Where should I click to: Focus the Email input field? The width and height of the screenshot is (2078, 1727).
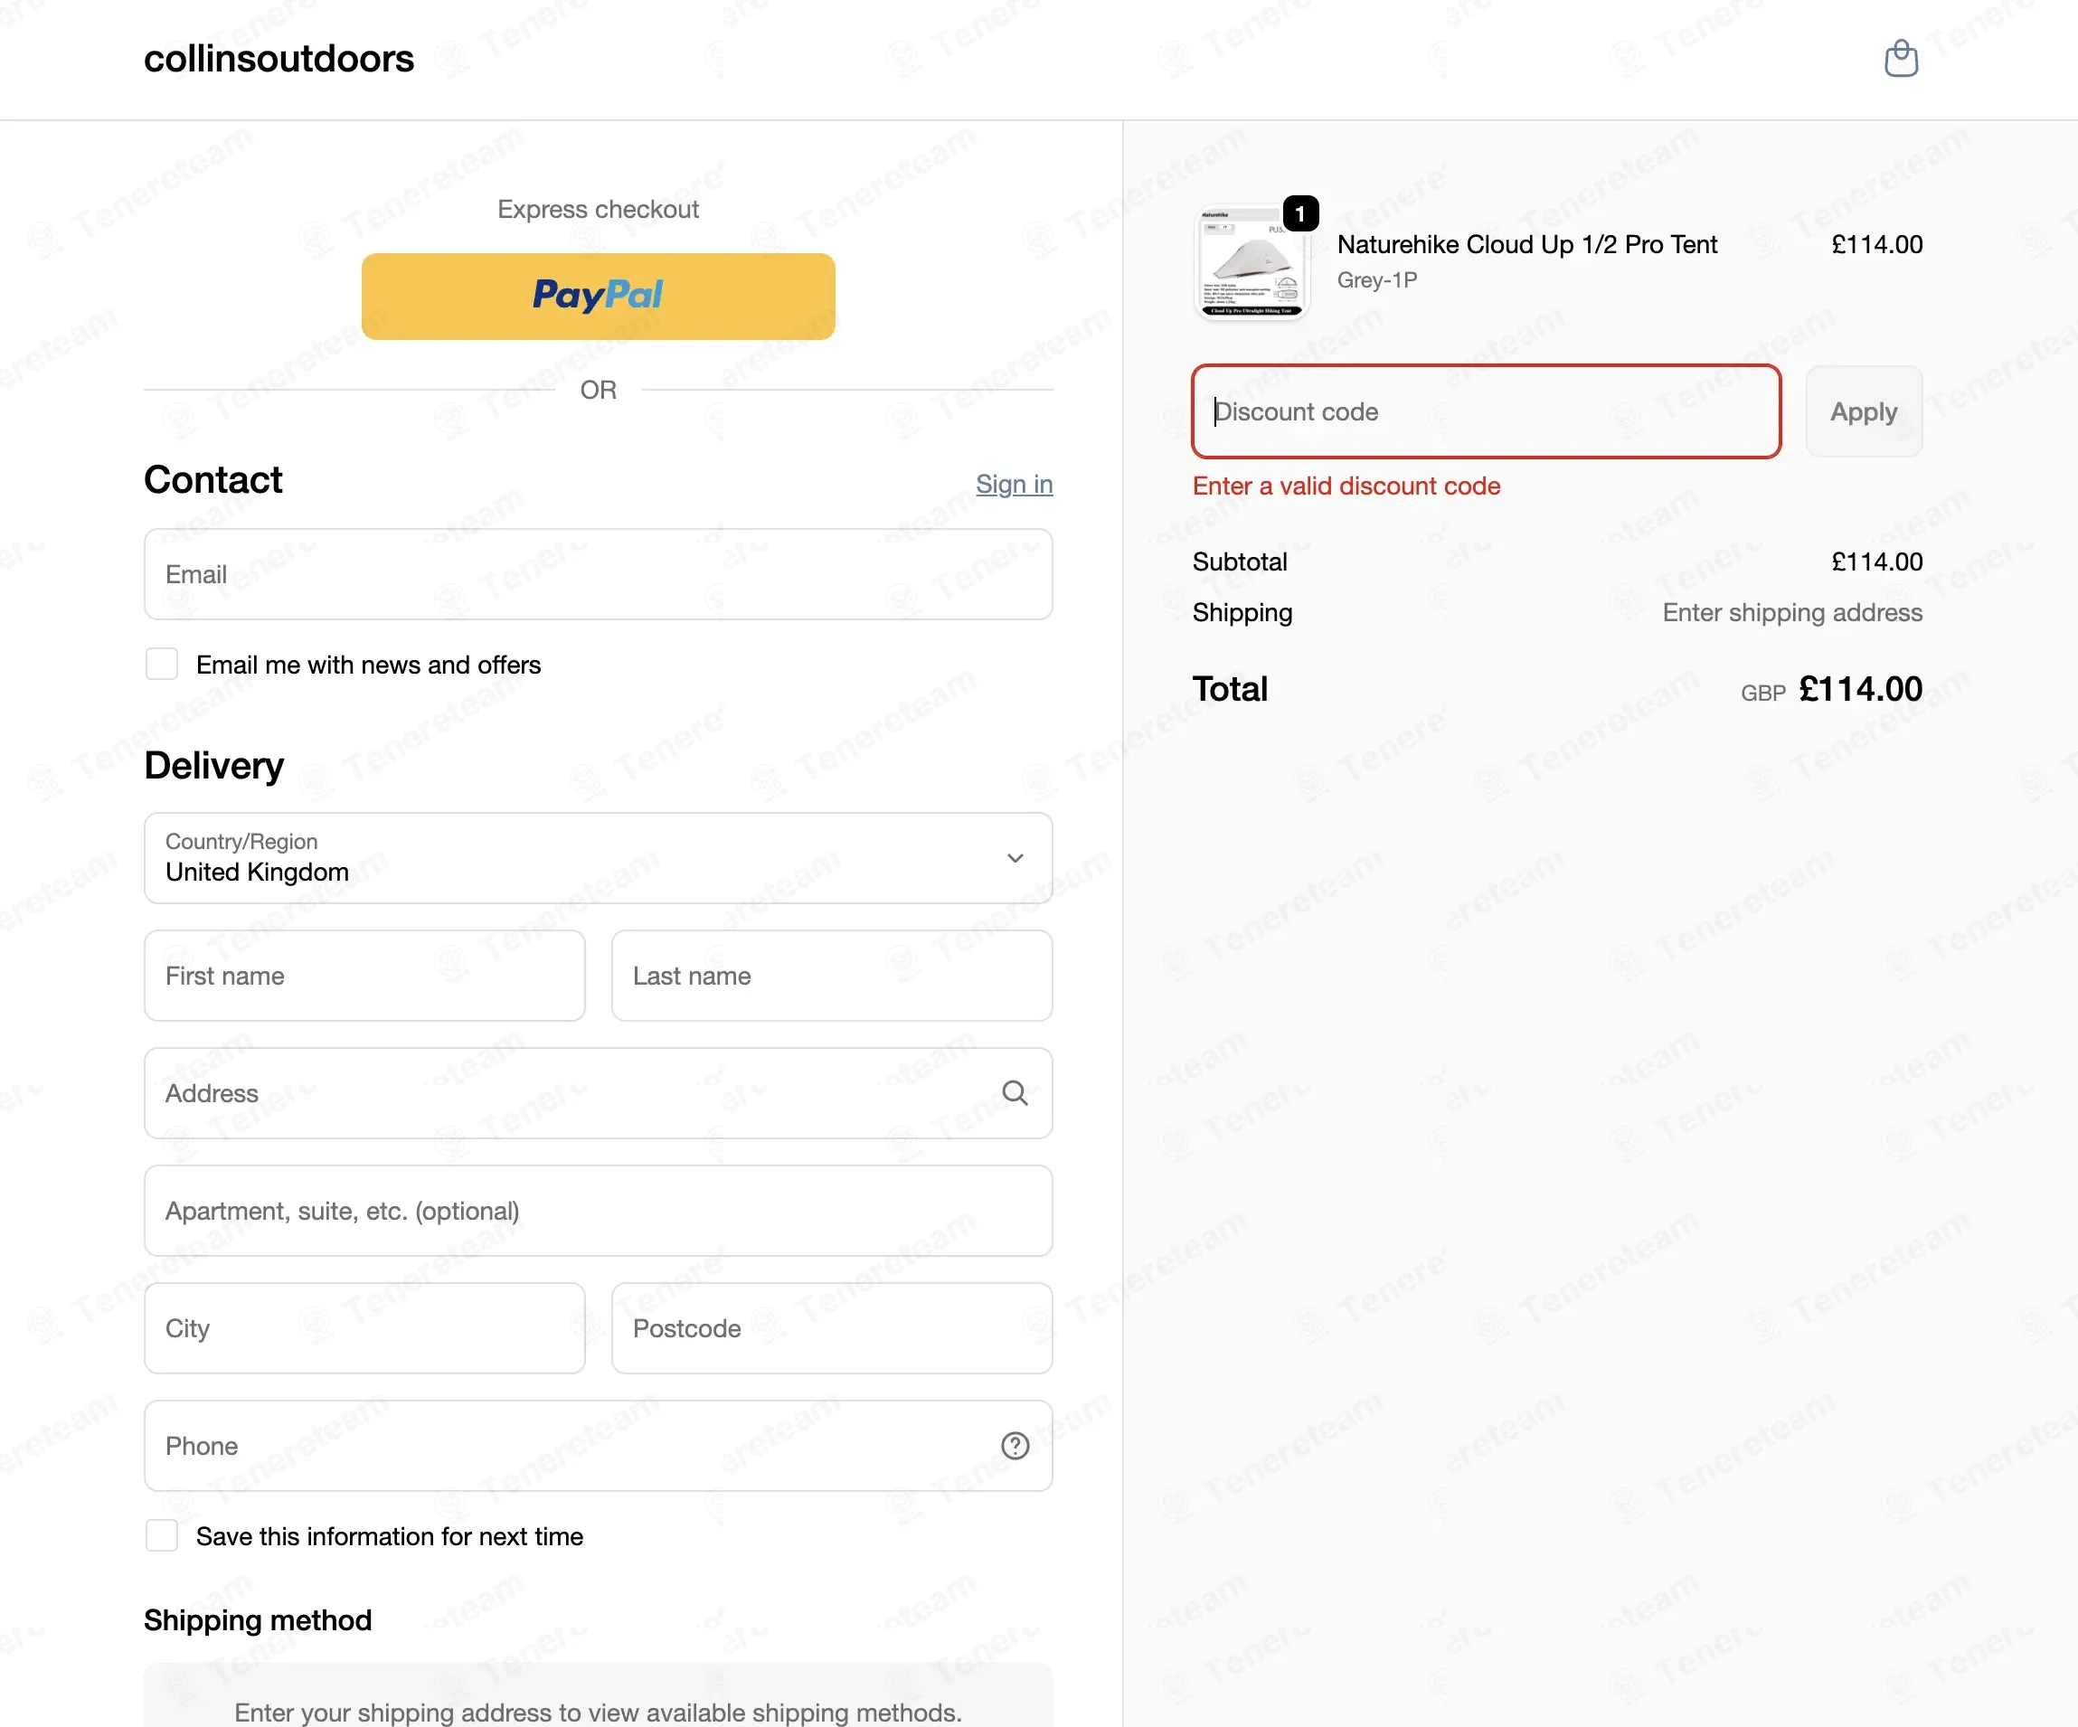tap(598, 574)
